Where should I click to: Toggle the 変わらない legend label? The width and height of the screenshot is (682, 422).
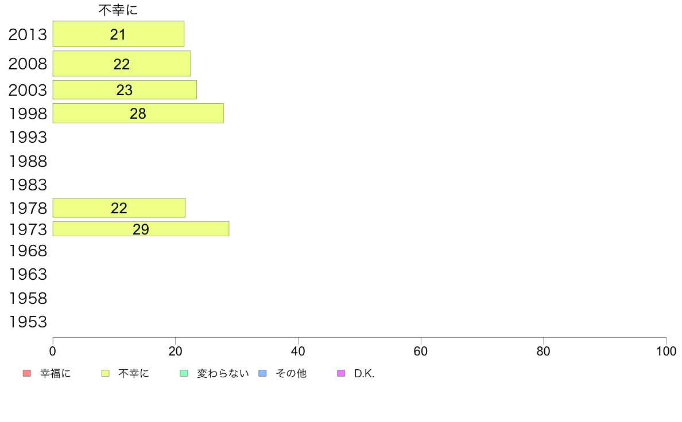click(223, 373)
